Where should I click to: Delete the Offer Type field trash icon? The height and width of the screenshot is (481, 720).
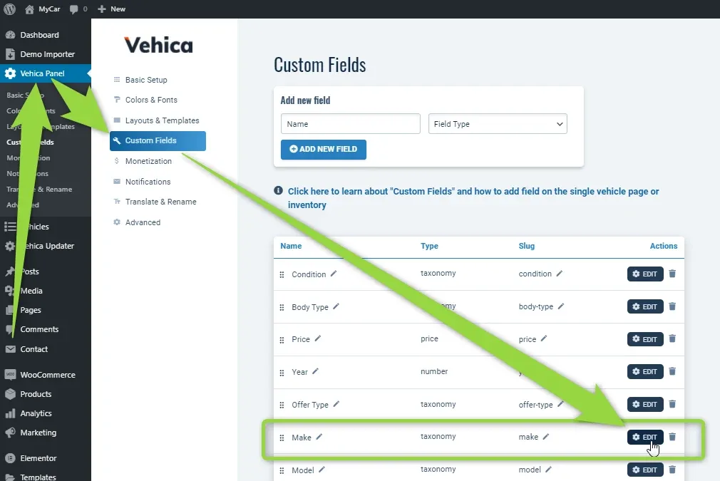[x=672, y=404]
